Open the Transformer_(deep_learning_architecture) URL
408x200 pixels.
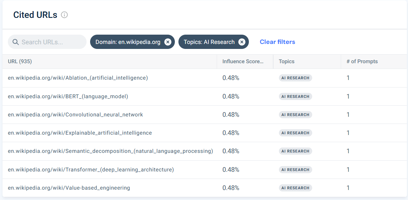(91, 170)
